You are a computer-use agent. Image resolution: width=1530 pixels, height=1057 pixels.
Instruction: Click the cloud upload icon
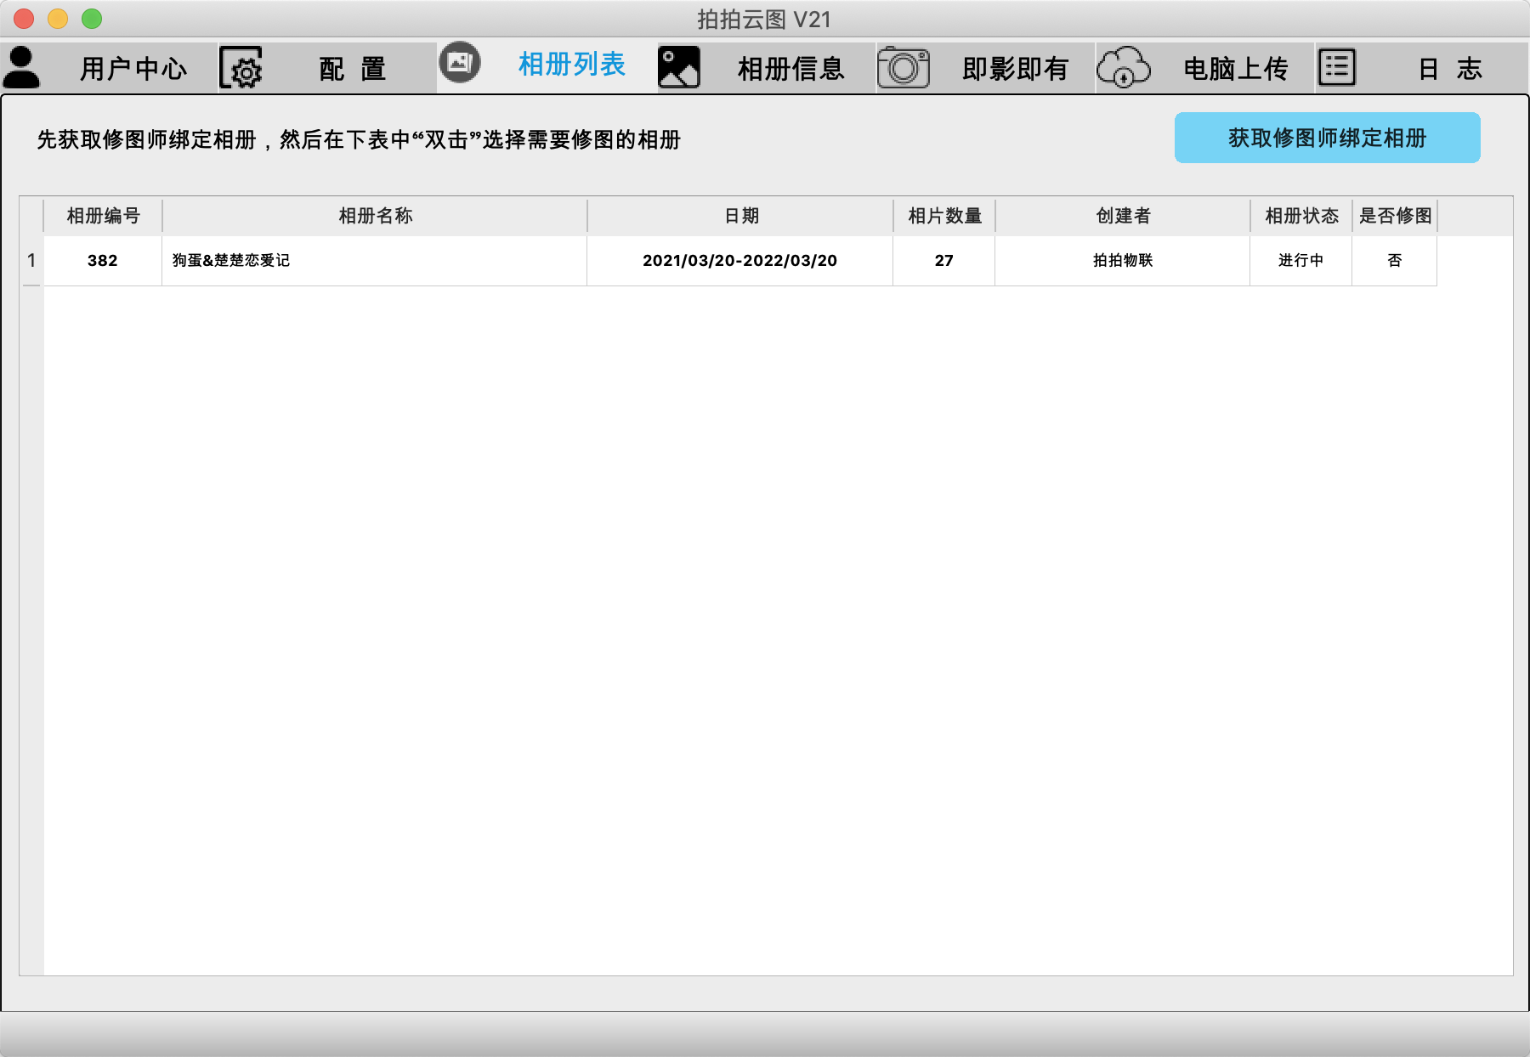coord(1123,68)
